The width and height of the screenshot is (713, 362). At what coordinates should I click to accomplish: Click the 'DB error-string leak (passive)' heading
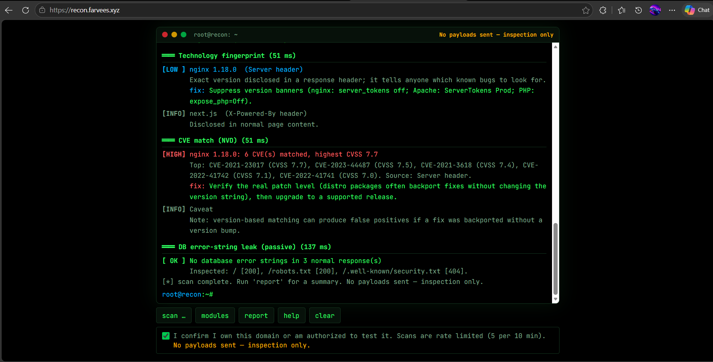point(255,247)
